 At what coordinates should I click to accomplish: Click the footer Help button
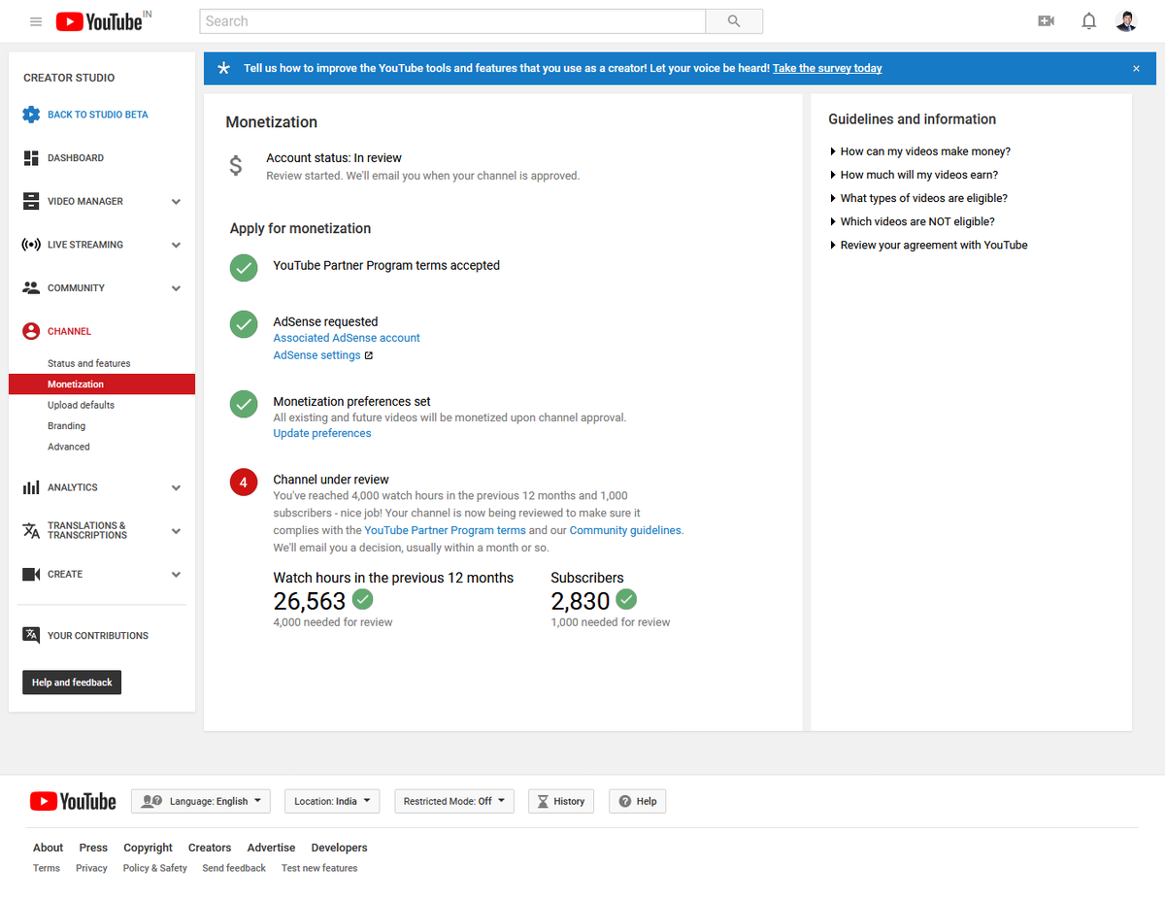(x=637, y=801)
